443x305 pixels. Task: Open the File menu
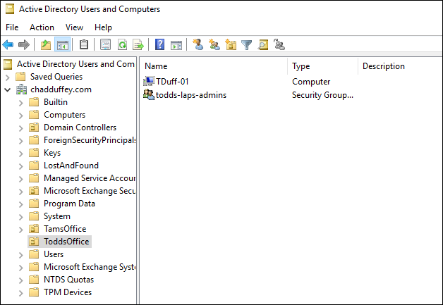tap(12, 27)
